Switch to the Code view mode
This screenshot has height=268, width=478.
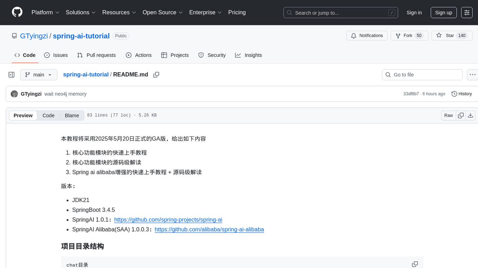tap(49, 115)
